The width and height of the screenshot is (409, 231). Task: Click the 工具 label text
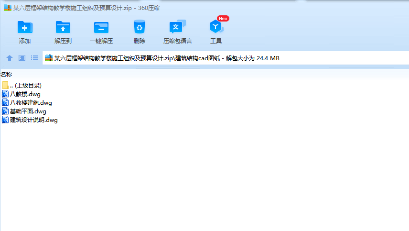pyautogui.click(x=216, y=41)
